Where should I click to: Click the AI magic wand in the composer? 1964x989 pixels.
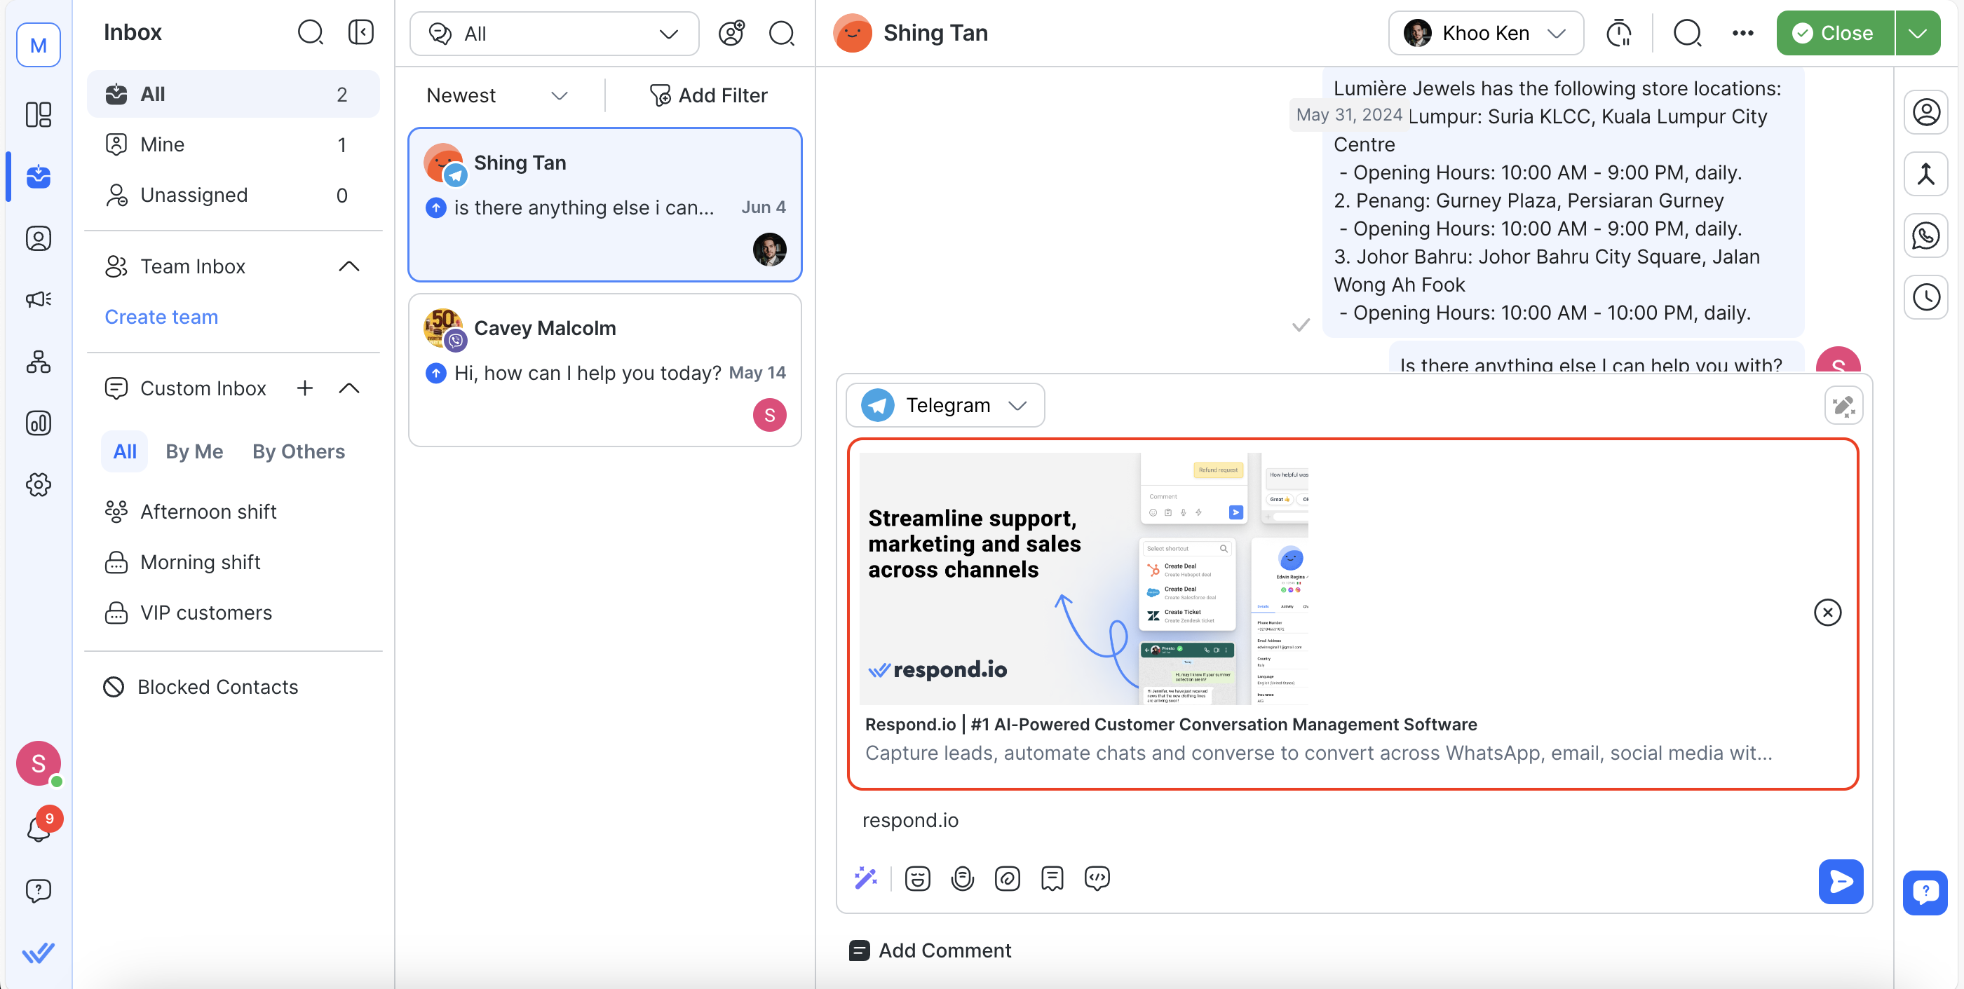(867, 878)
